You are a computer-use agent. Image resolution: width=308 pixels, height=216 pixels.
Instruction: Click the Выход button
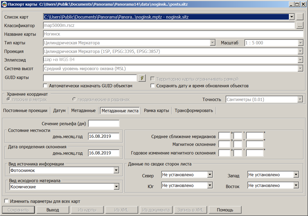click(x=53, y=210)
